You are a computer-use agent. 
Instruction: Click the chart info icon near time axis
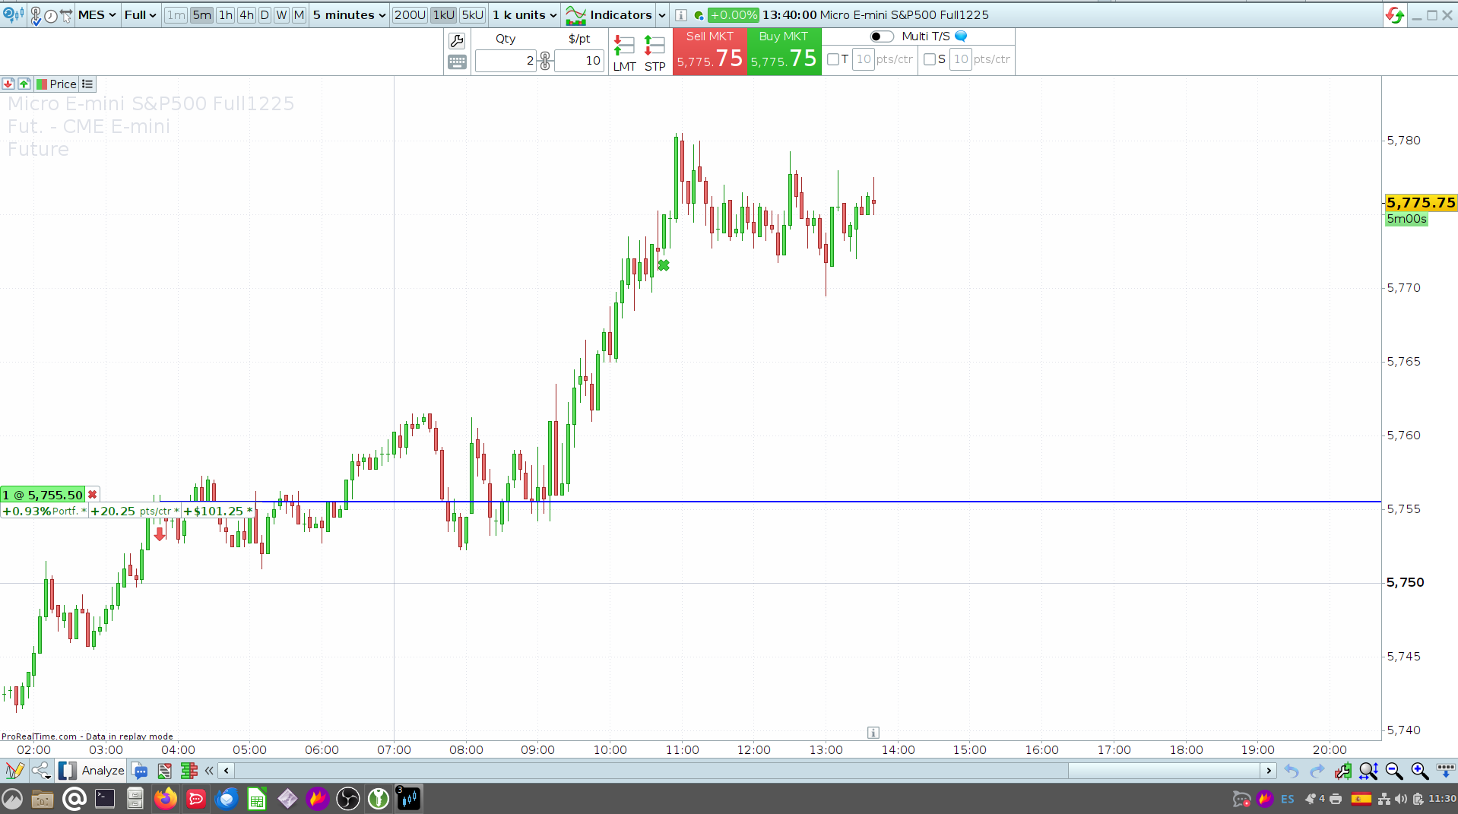point(873,733)
